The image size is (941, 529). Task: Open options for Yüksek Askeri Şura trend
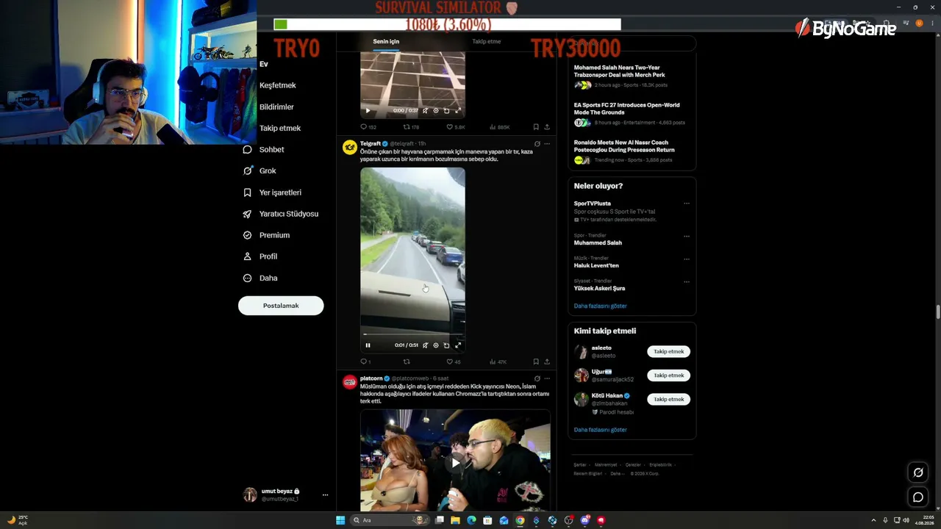(687, 281)
